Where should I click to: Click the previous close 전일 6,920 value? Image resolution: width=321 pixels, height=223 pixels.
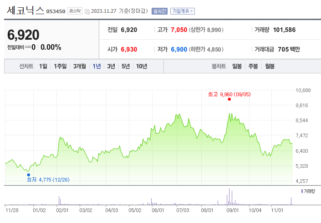(x=129, y=30)
